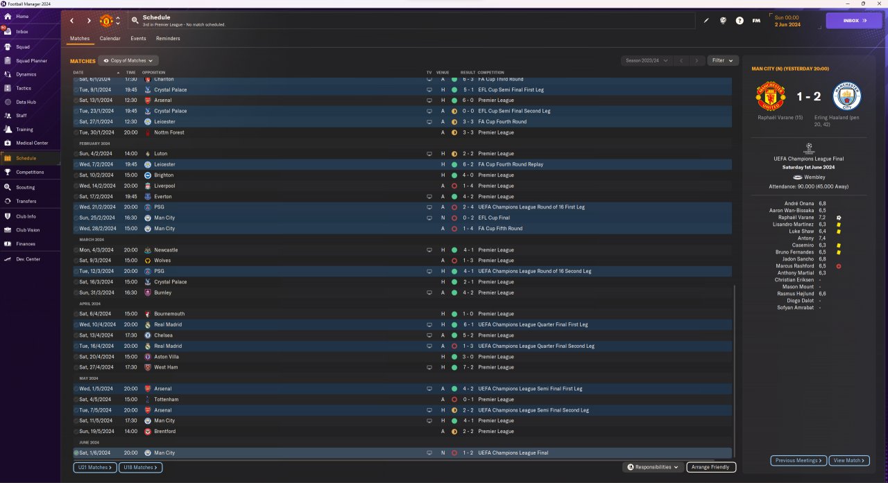The height and width of the screenshot is (483, 888).
Task: Tick checkbox for Sat 10/2/2024 Brighton match
Action: pos(77,175)
